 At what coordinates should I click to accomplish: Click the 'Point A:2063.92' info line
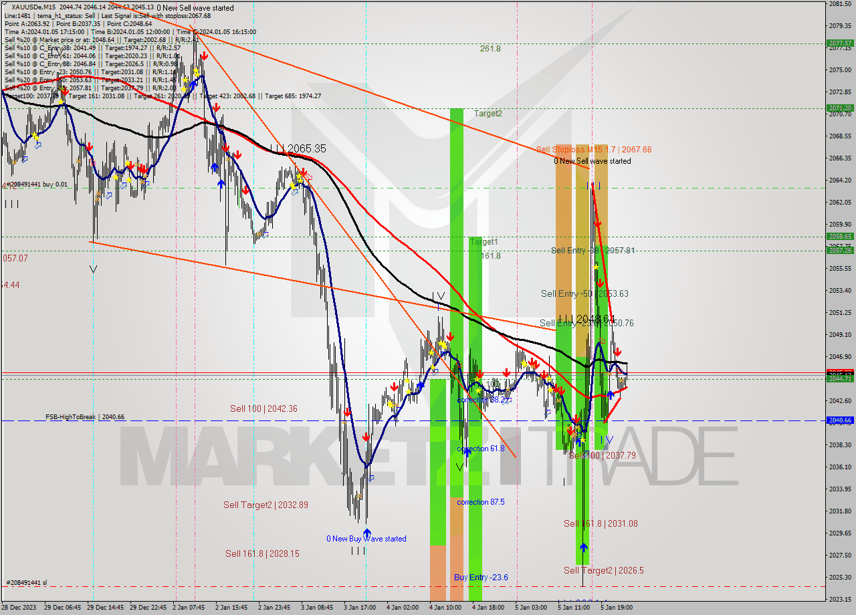pos(78,23)
